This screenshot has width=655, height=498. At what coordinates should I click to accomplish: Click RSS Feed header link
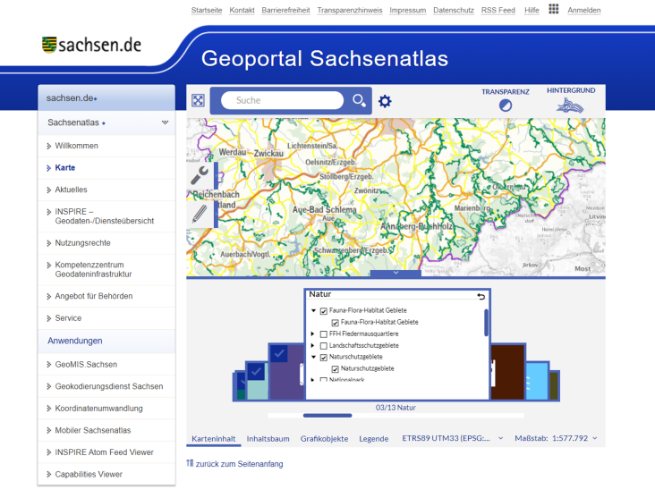(498, 10)
